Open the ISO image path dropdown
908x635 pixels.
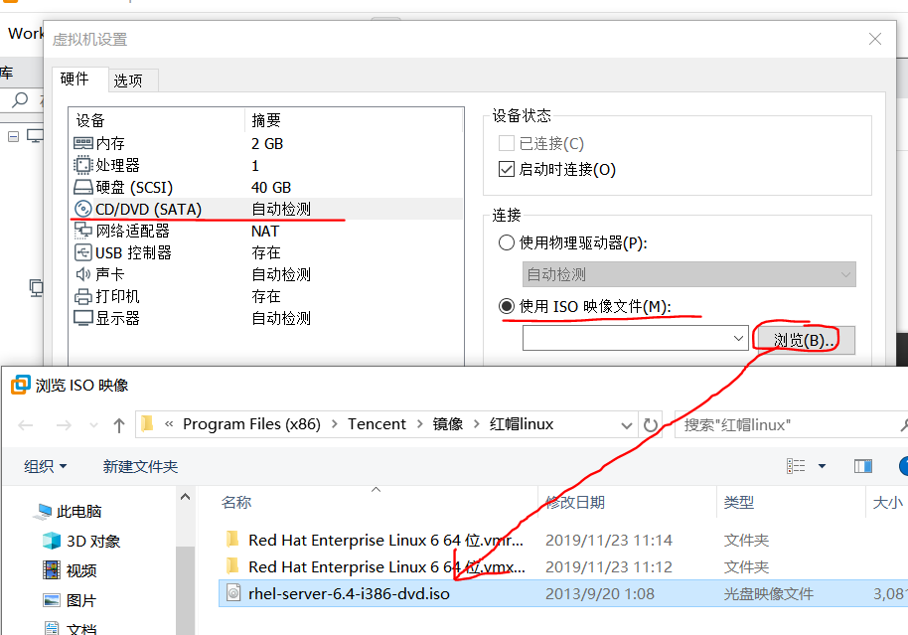[738, 338]
